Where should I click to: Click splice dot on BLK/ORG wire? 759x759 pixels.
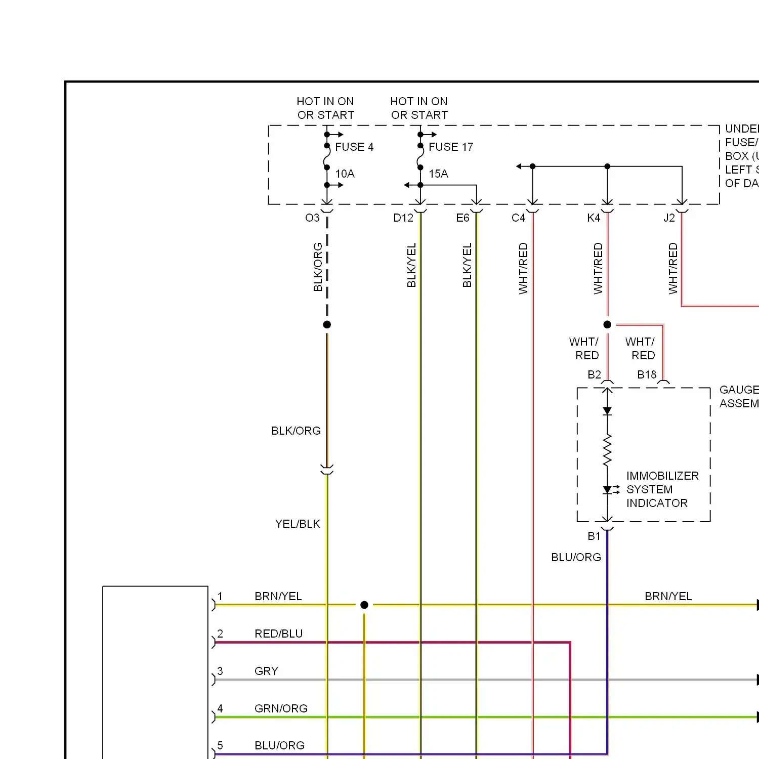327,325
